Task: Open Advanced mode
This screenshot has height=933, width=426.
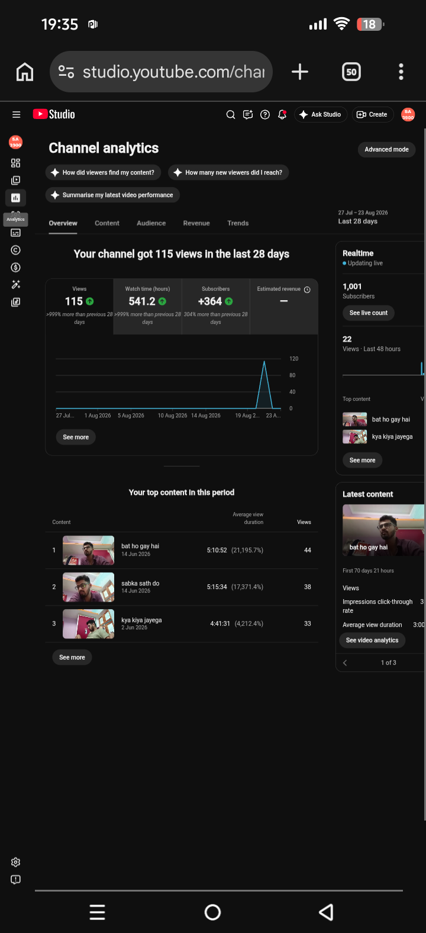Action: 386,150
